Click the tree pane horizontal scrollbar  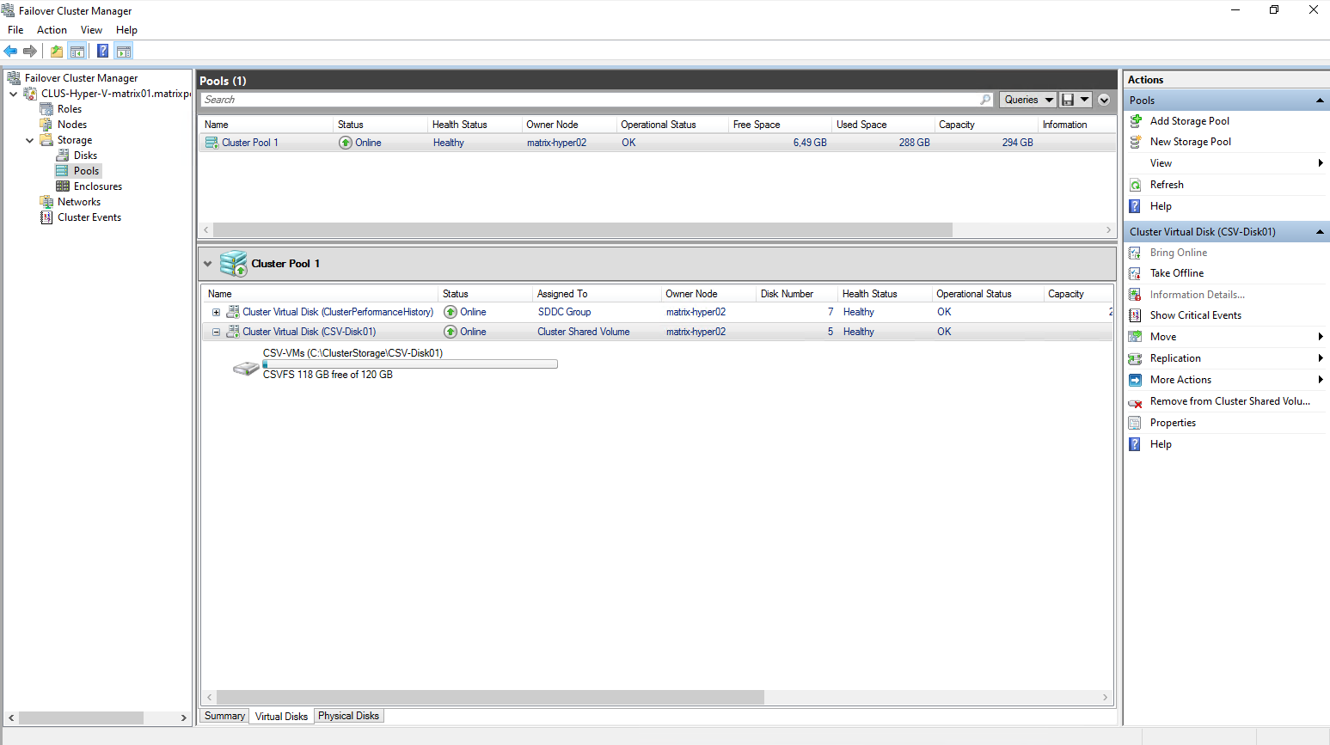[x=81, y=718]
